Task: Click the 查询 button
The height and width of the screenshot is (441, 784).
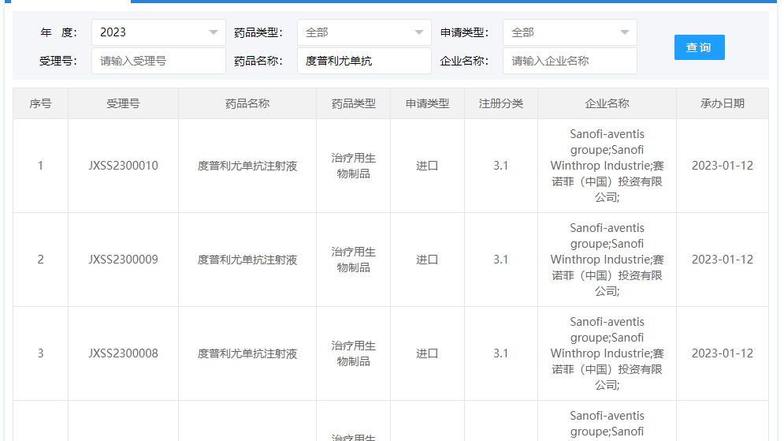Action: pyautogui.click(x=699, y=47)
